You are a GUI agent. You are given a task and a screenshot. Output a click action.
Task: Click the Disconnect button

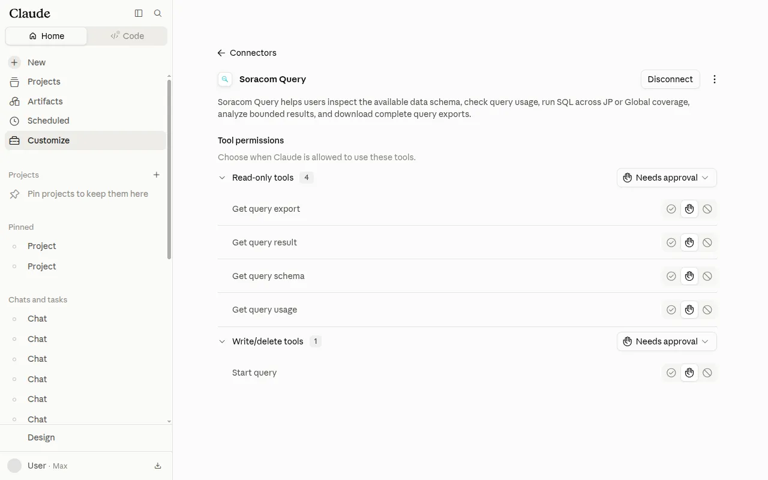coord(670,79)
